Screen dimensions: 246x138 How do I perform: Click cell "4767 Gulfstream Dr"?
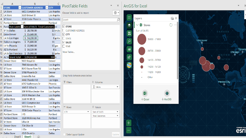point(35,84)
